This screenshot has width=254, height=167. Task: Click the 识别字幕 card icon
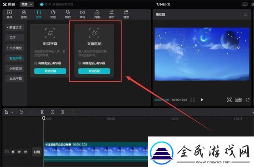[x=50, y=33]
